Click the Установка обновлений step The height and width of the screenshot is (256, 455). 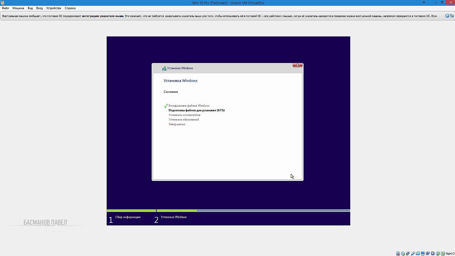tap(184, 119)
